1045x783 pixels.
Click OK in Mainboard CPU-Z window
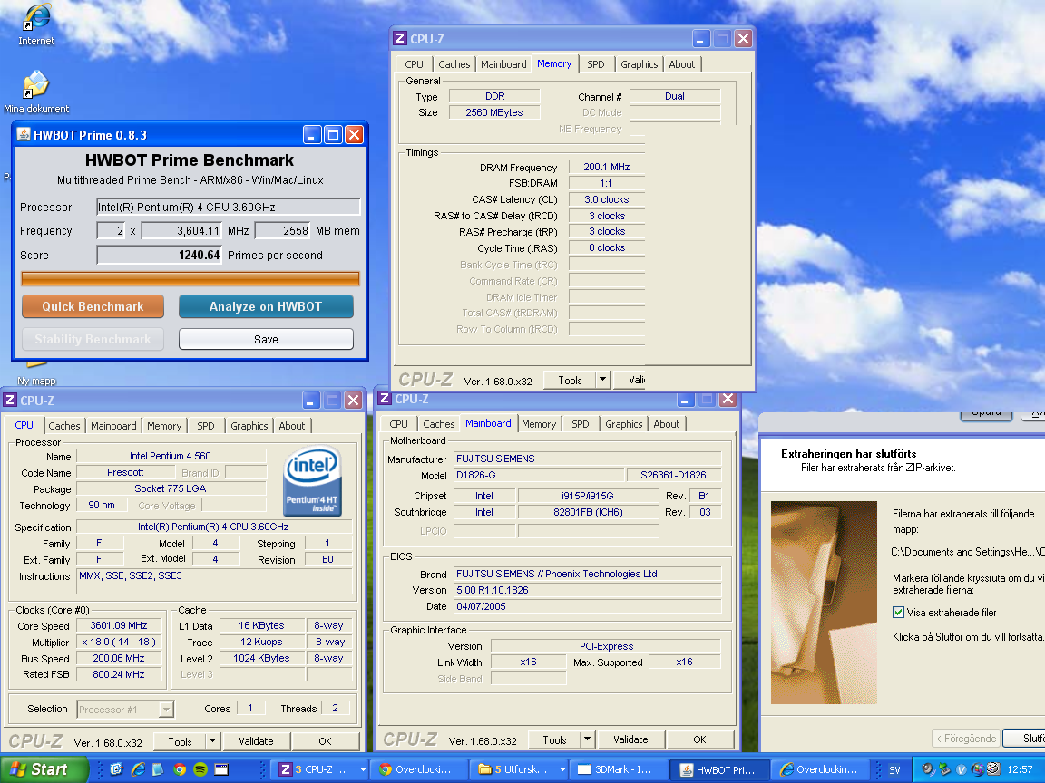[x=699, y=739]
